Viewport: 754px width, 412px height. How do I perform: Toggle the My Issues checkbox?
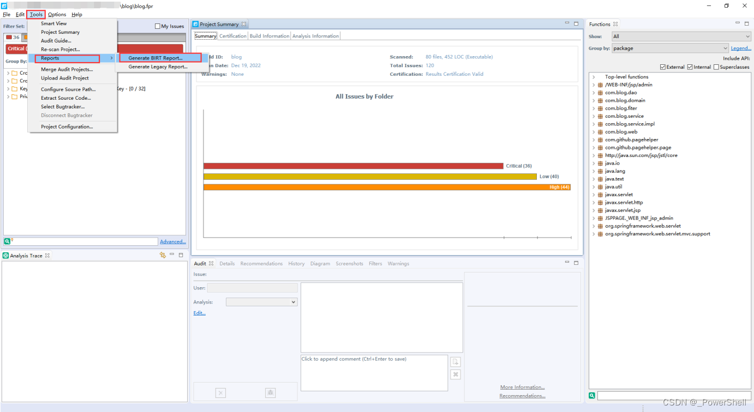158,26
